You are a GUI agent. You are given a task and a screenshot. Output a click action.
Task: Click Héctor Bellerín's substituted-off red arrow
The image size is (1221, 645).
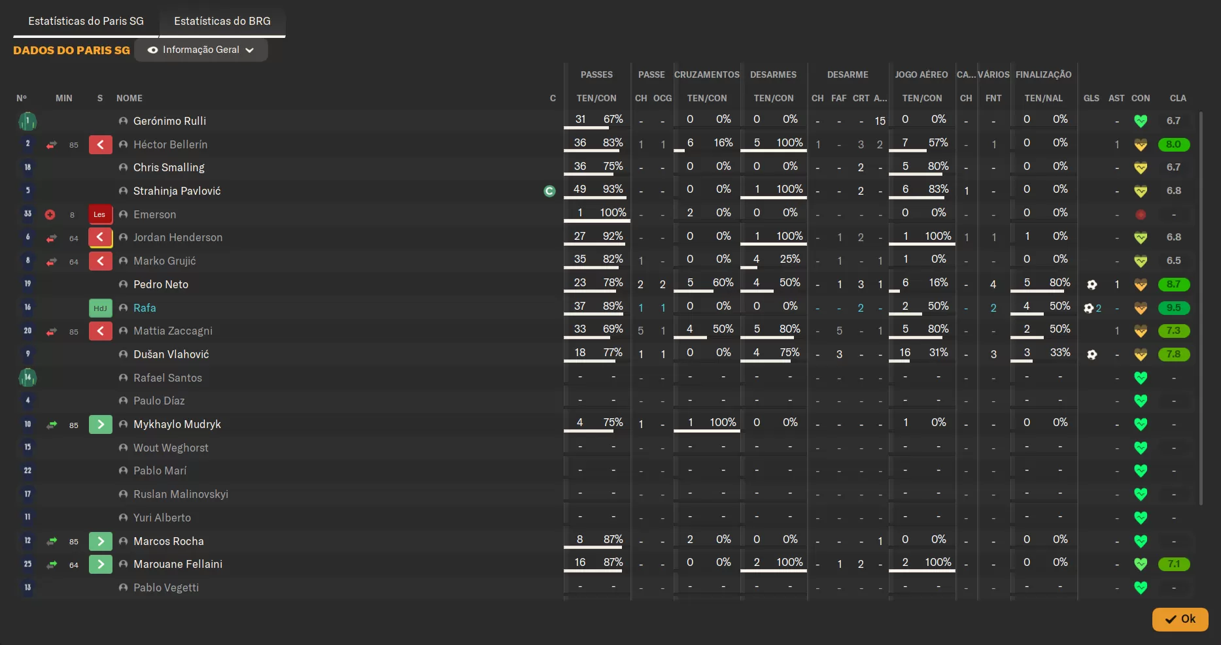pyautogui.click(x=101, y=144)
